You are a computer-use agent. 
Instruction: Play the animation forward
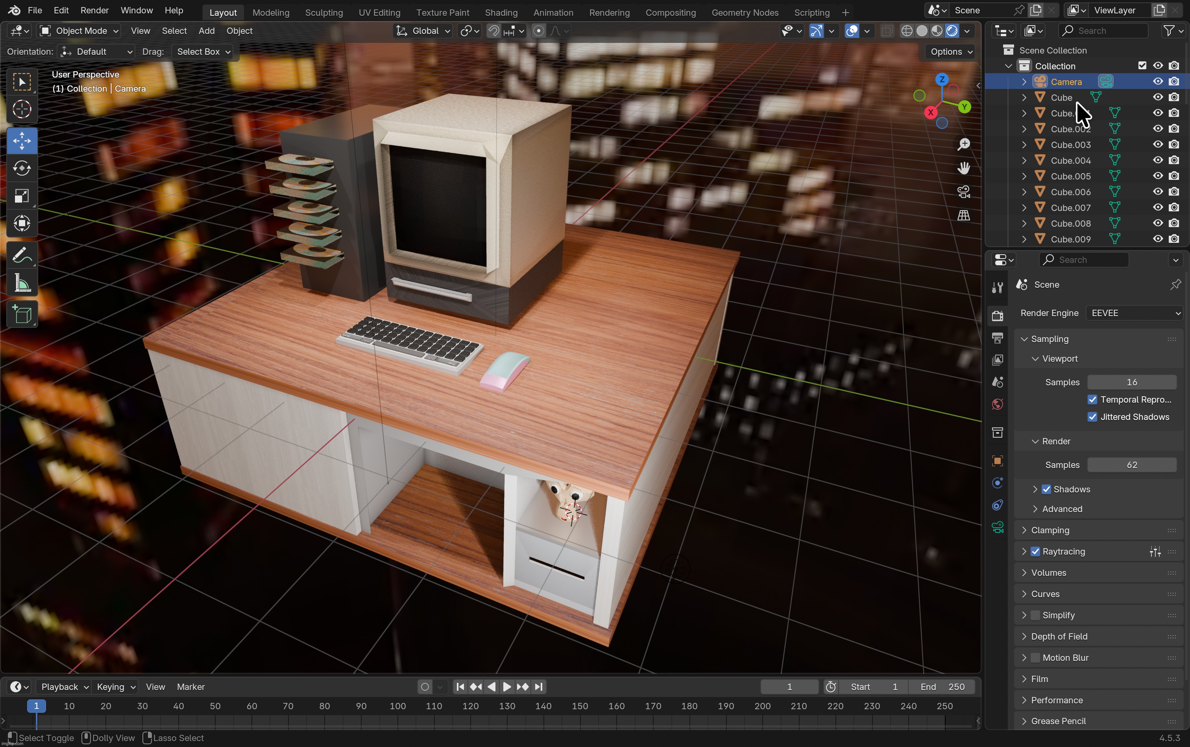pyautogui.click(x=506, y=687)
